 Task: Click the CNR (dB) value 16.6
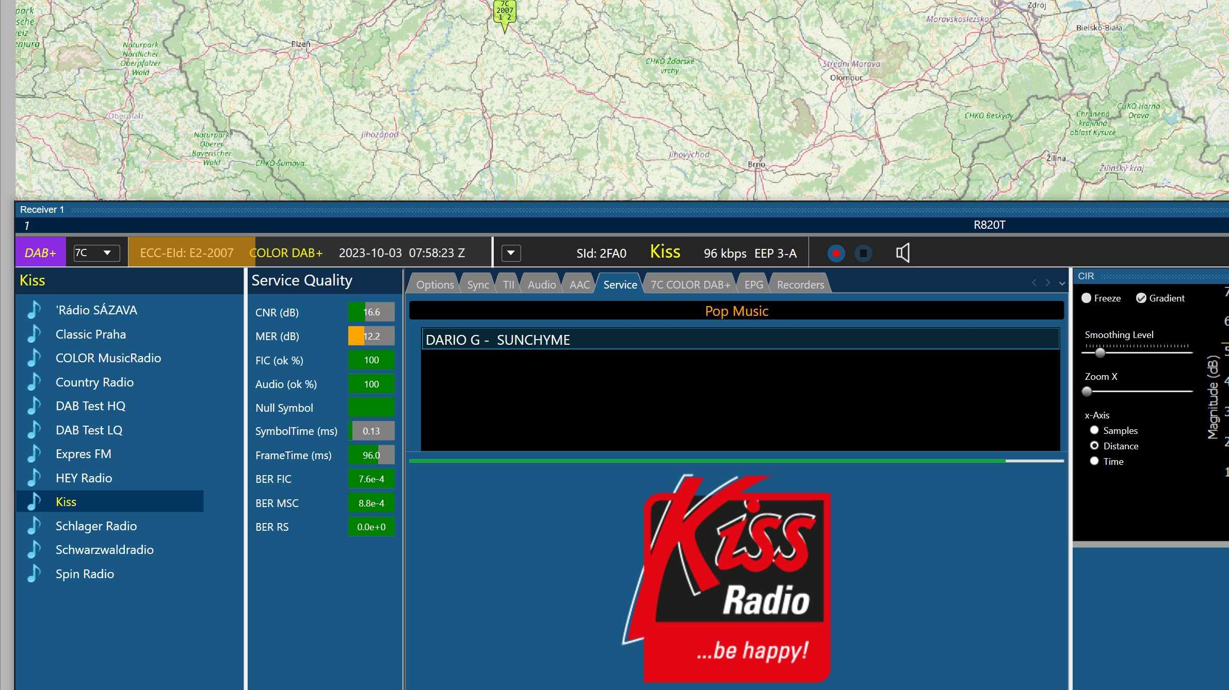[371, 312]
